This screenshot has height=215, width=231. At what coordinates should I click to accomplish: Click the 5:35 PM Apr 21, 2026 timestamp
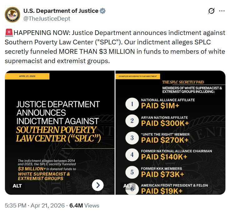[x=34, y=206]
